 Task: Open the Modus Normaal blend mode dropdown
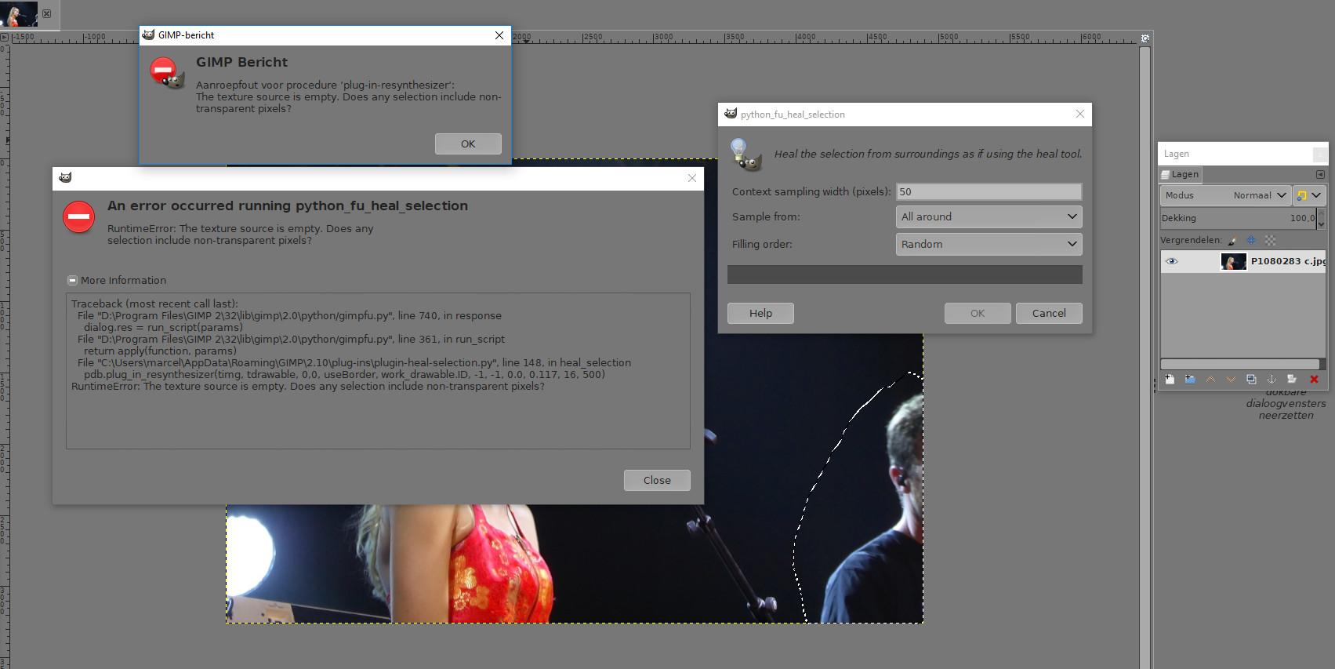tap(1225, 195)
